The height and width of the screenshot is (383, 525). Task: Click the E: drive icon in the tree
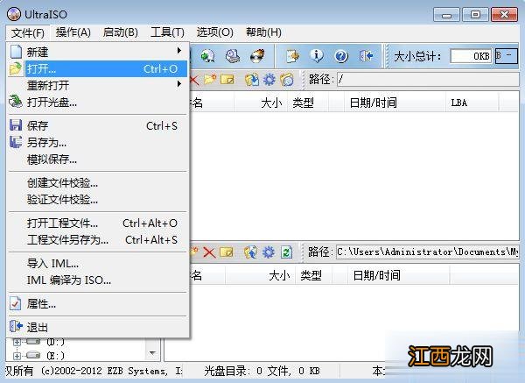pos(33,355)
